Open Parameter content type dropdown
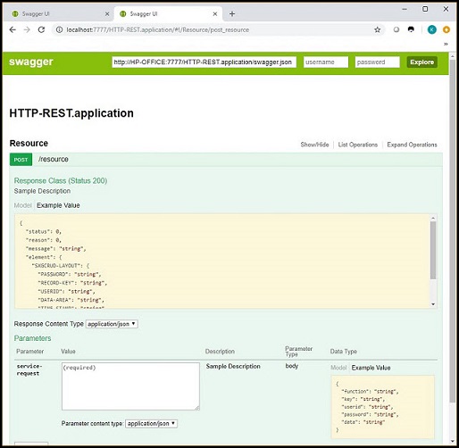459x448 pixels. click(x=151, y=424)
